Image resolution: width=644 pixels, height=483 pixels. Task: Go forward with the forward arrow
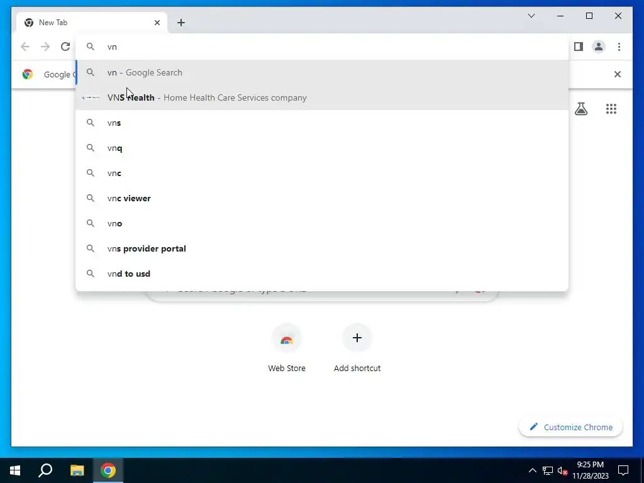45,47
